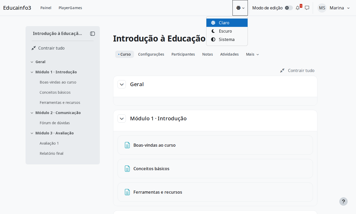
Task: Collapse the Geral section in main content
Action: [122, 84]
